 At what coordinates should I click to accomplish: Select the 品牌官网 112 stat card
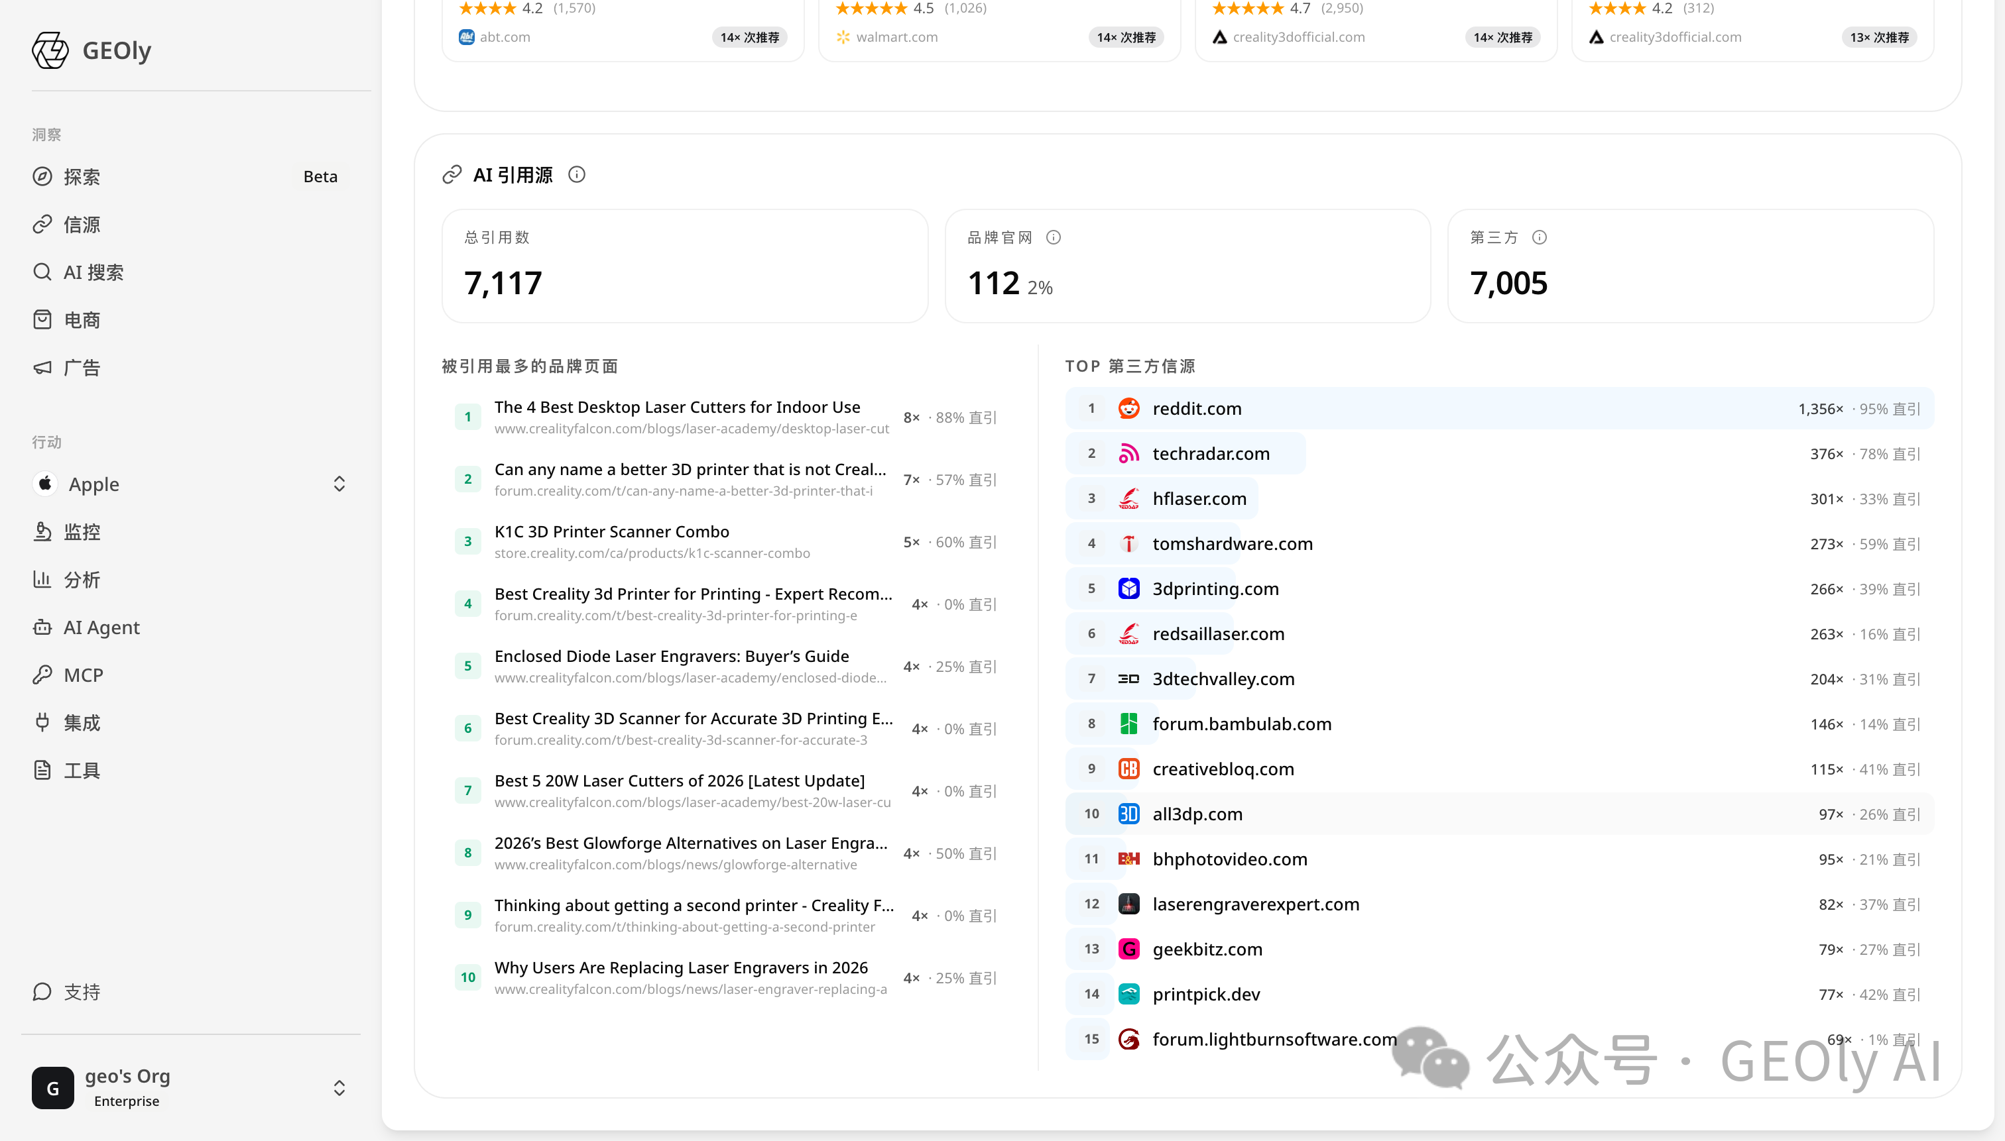(1188, 266)
